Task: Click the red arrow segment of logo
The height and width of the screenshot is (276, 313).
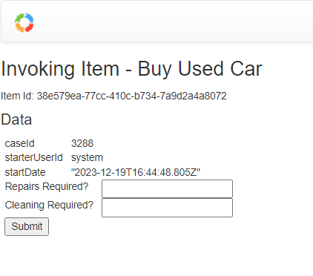Action: pos(30,27)
